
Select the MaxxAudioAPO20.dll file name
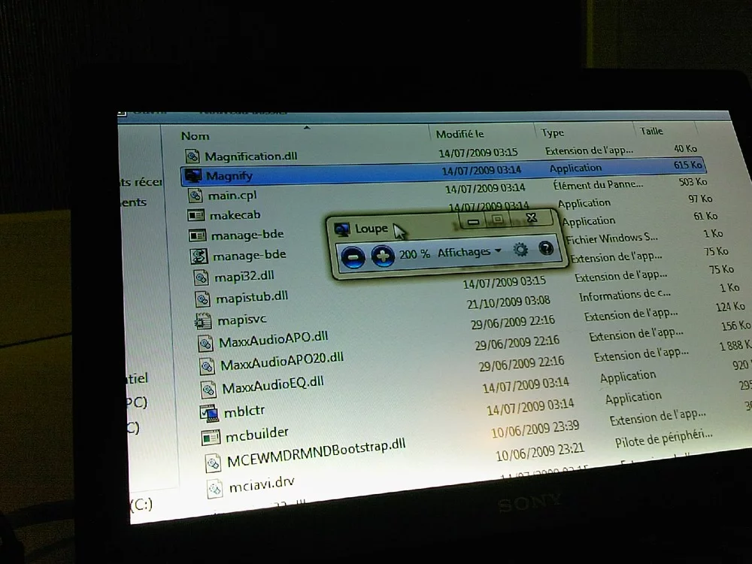(282, 362)
